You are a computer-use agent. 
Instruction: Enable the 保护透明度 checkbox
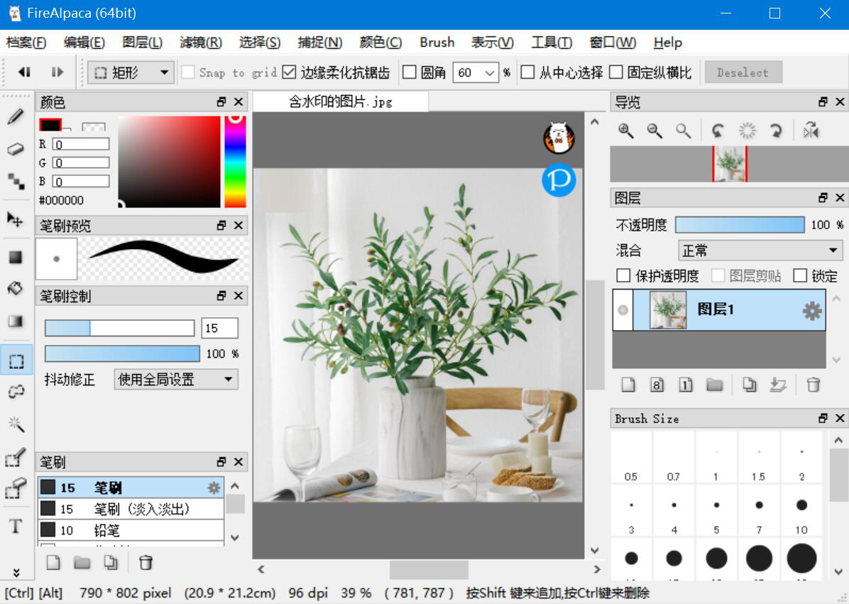[623, 275]
